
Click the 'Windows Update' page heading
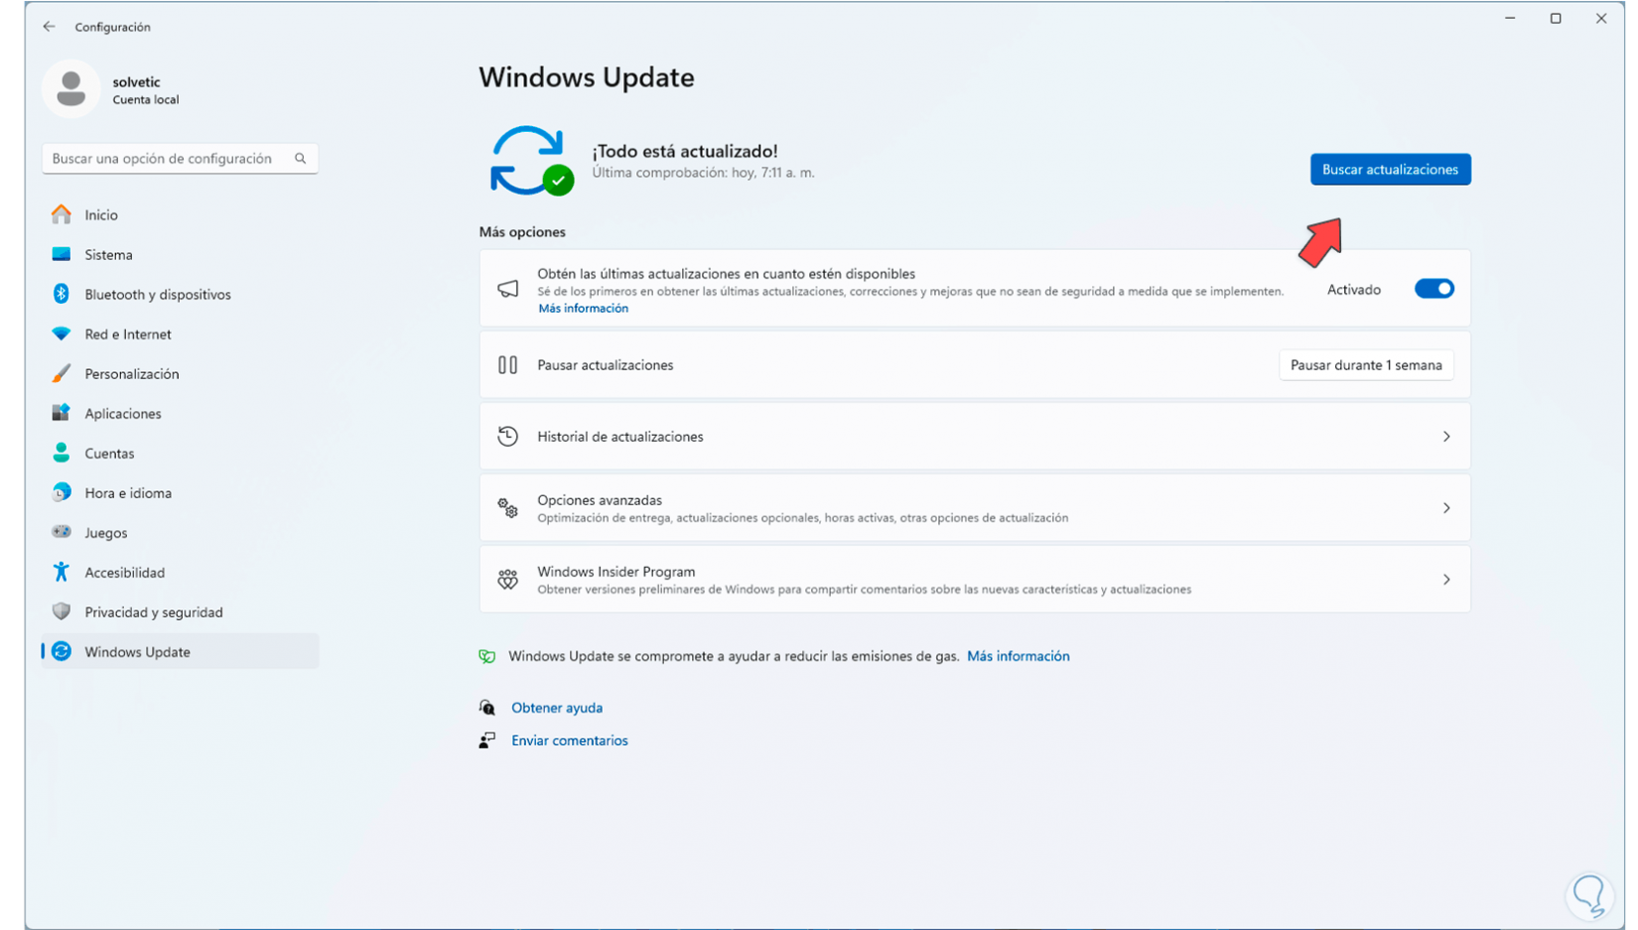click(x=587, y=77)
